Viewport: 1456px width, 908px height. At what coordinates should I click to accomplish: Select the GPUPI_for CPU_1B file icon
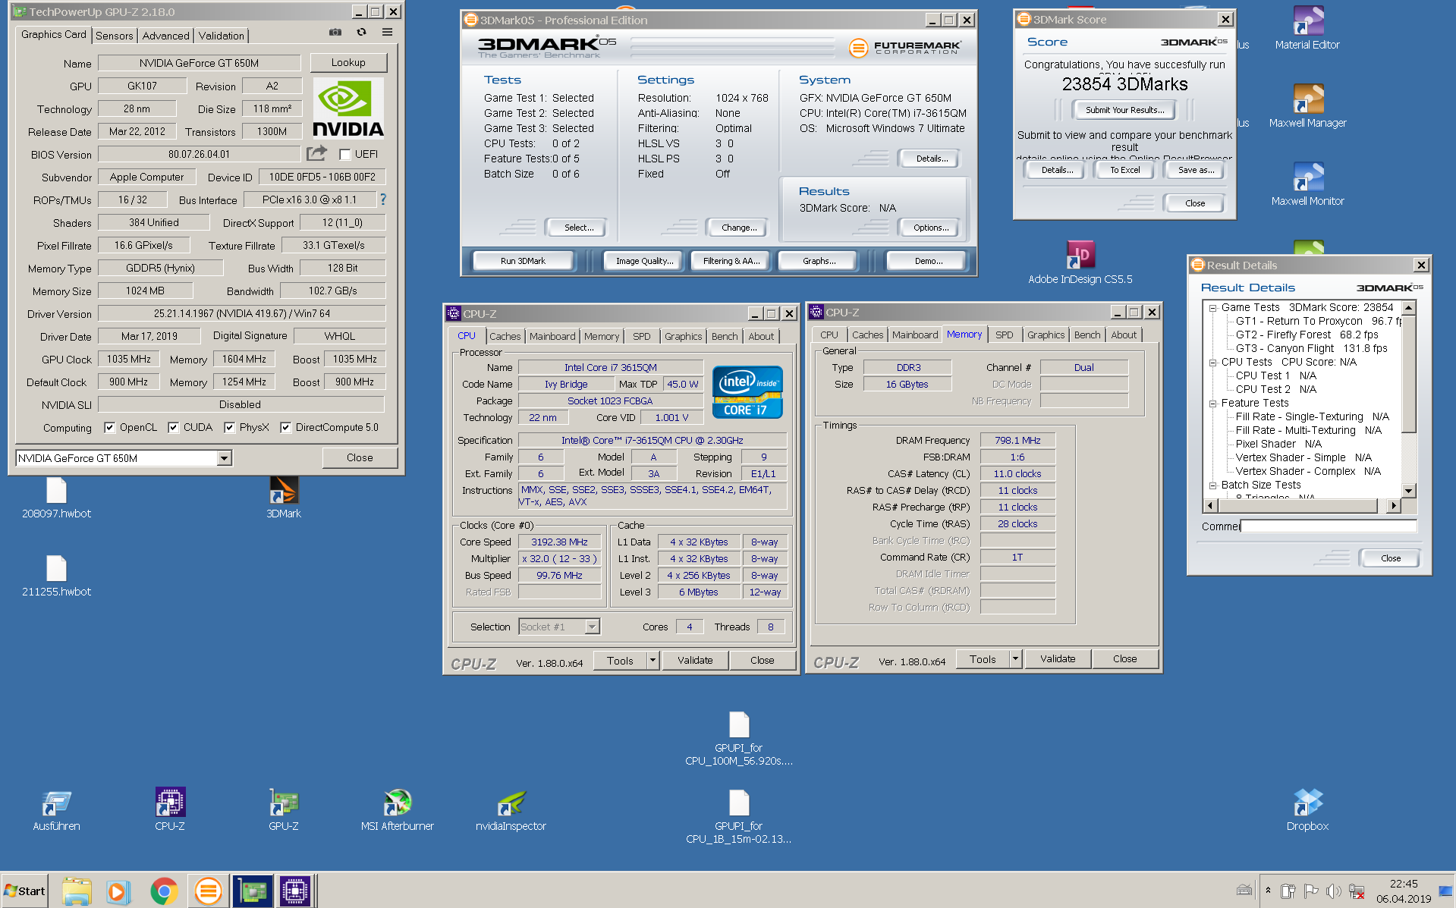(x=739, y=803)
